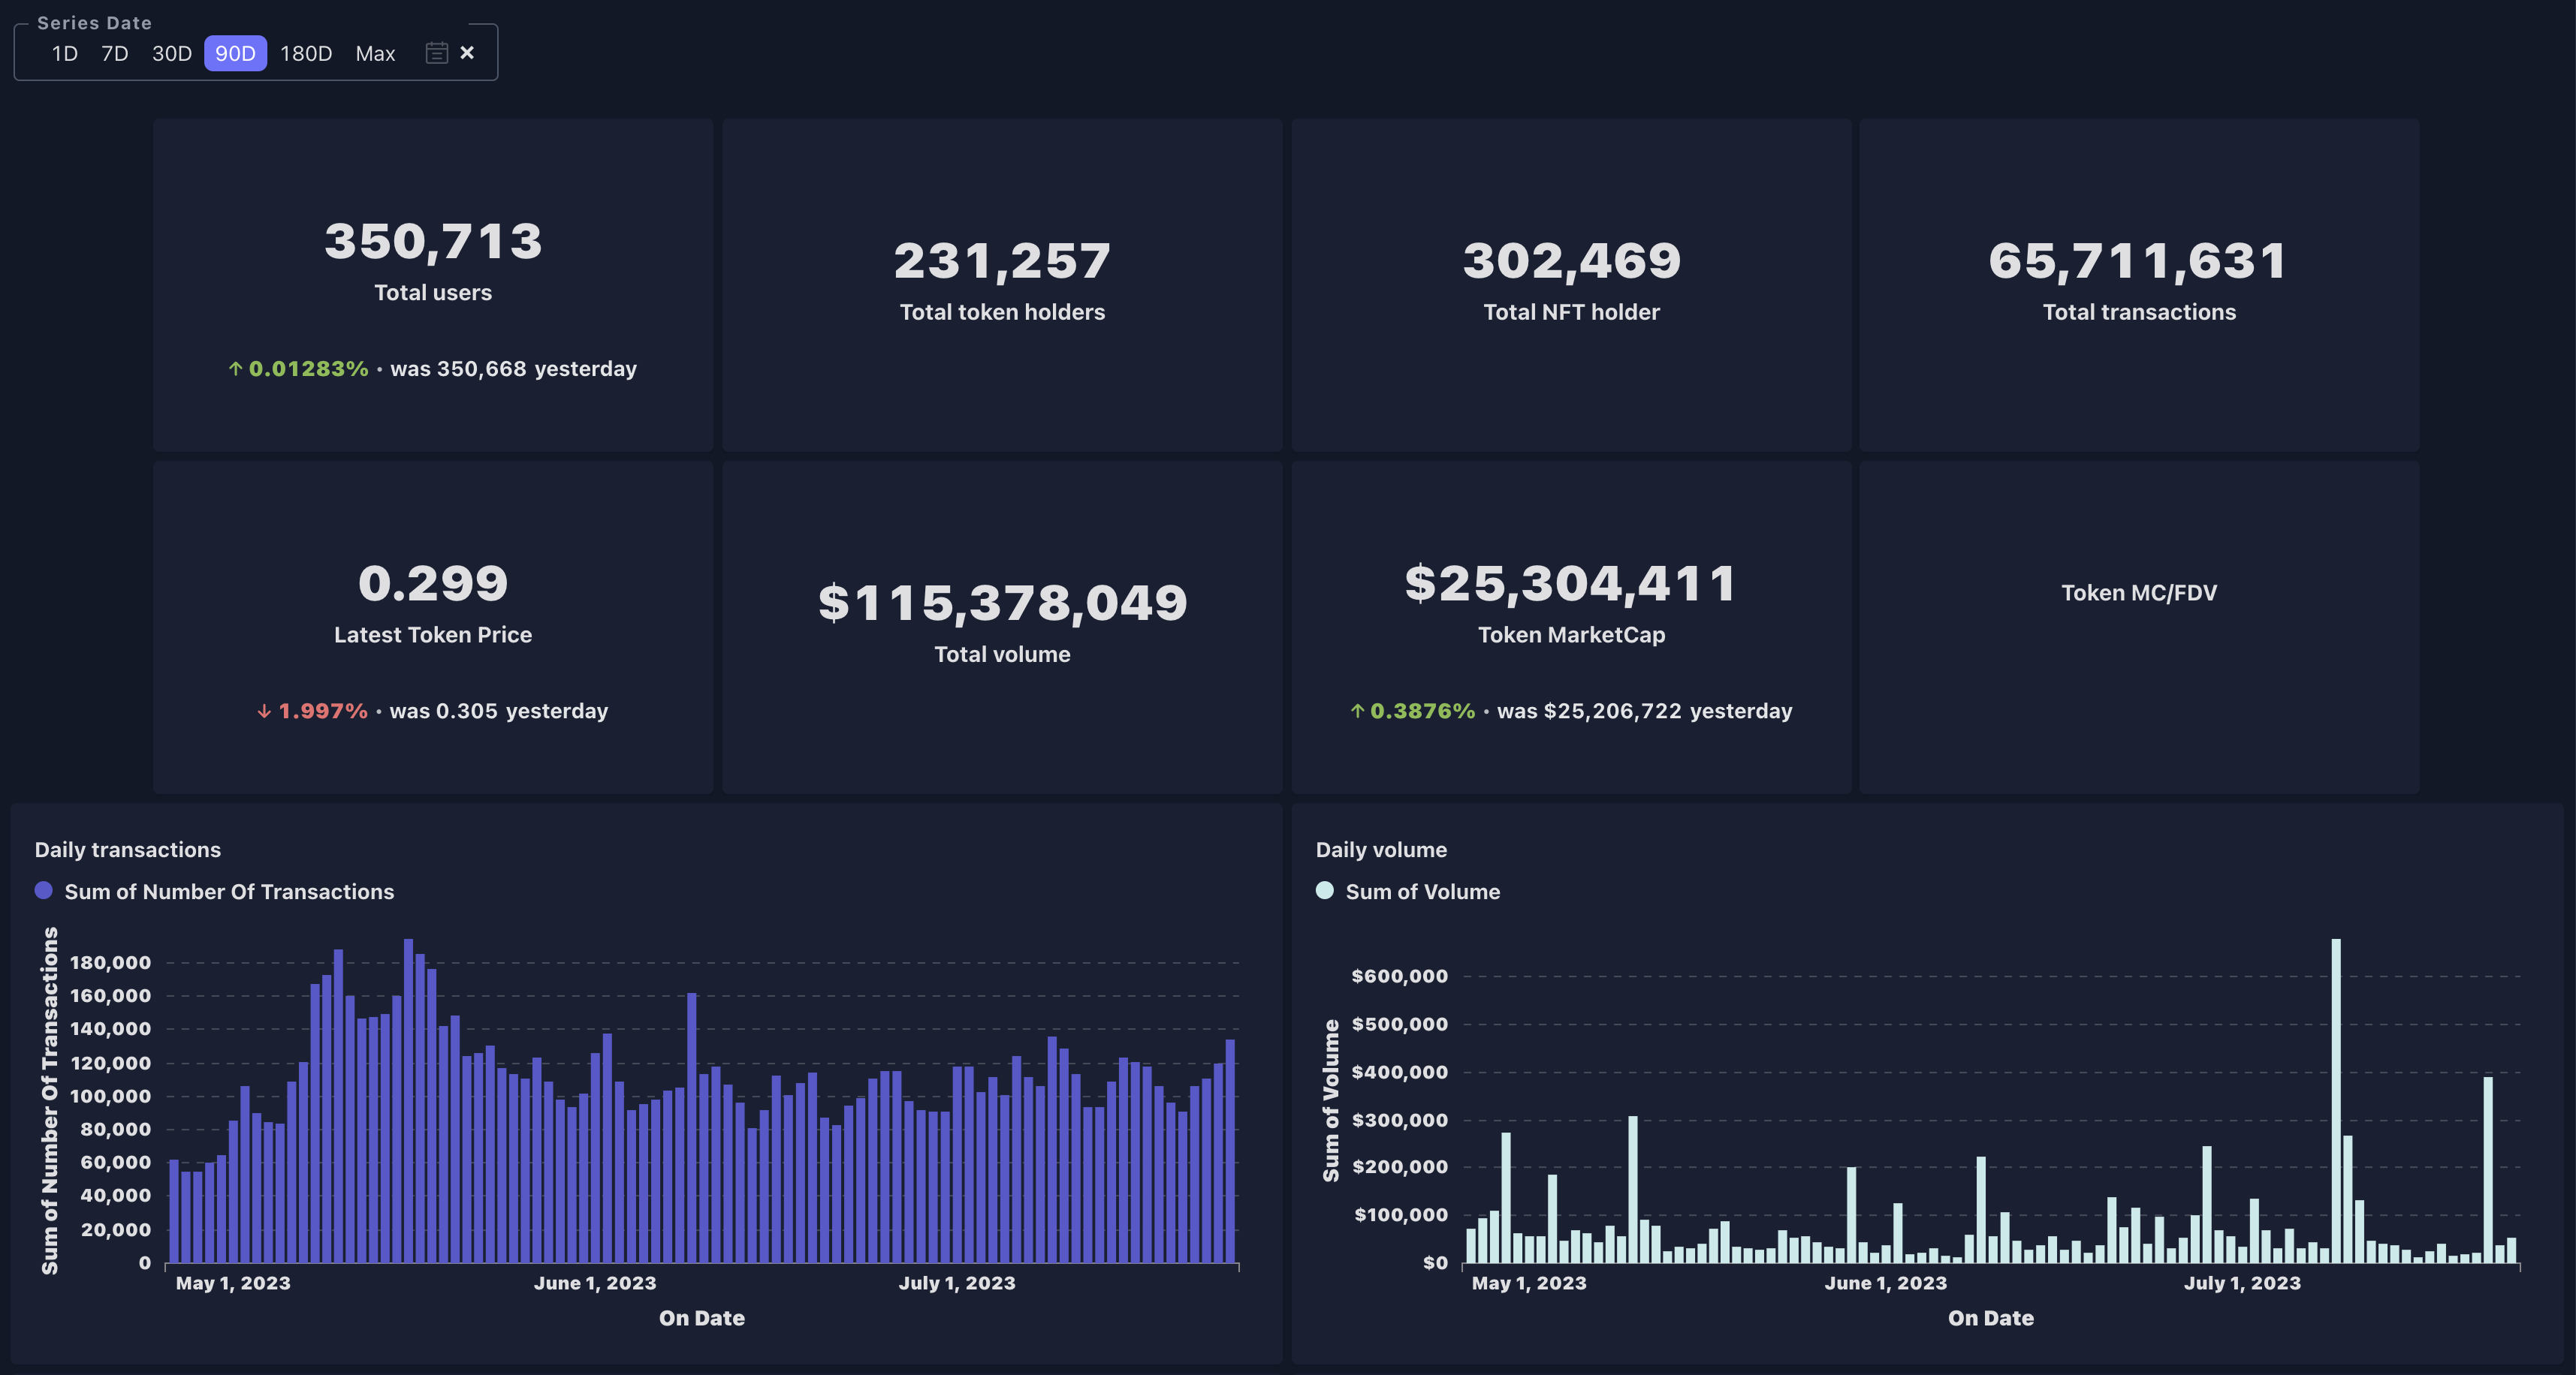Toggle the Sum of Number Of Transactions legend dot
Viewport: 2576px width, 1375px height.
tap(44, 890)
